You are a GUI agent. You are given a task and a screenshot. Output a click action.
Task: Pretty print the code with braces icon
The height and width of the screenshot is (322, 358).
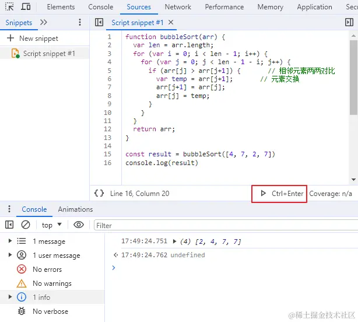[99, 193]
